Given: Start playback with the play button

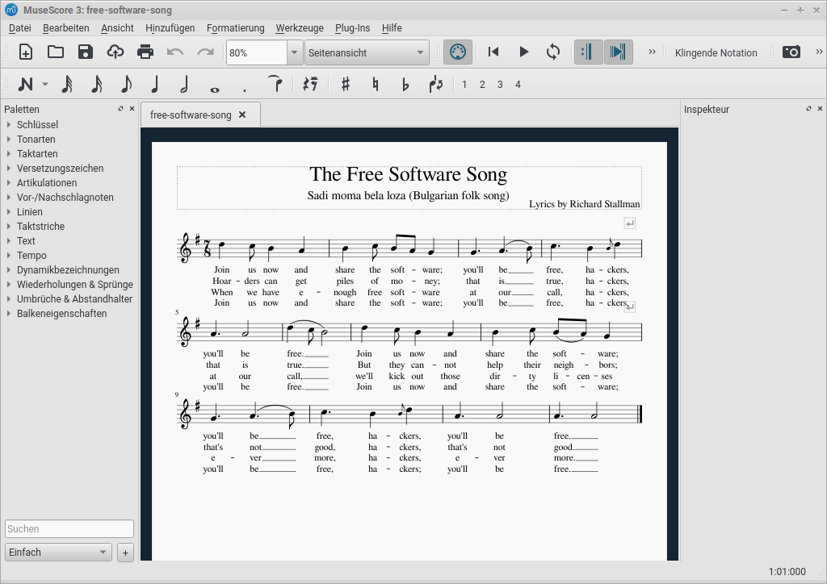Looking at the screenshot, I should pos(523,52).
